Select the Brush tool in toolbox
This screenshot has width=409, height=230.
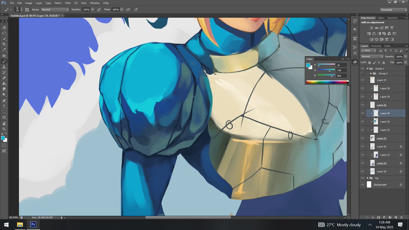click(4, 61)
